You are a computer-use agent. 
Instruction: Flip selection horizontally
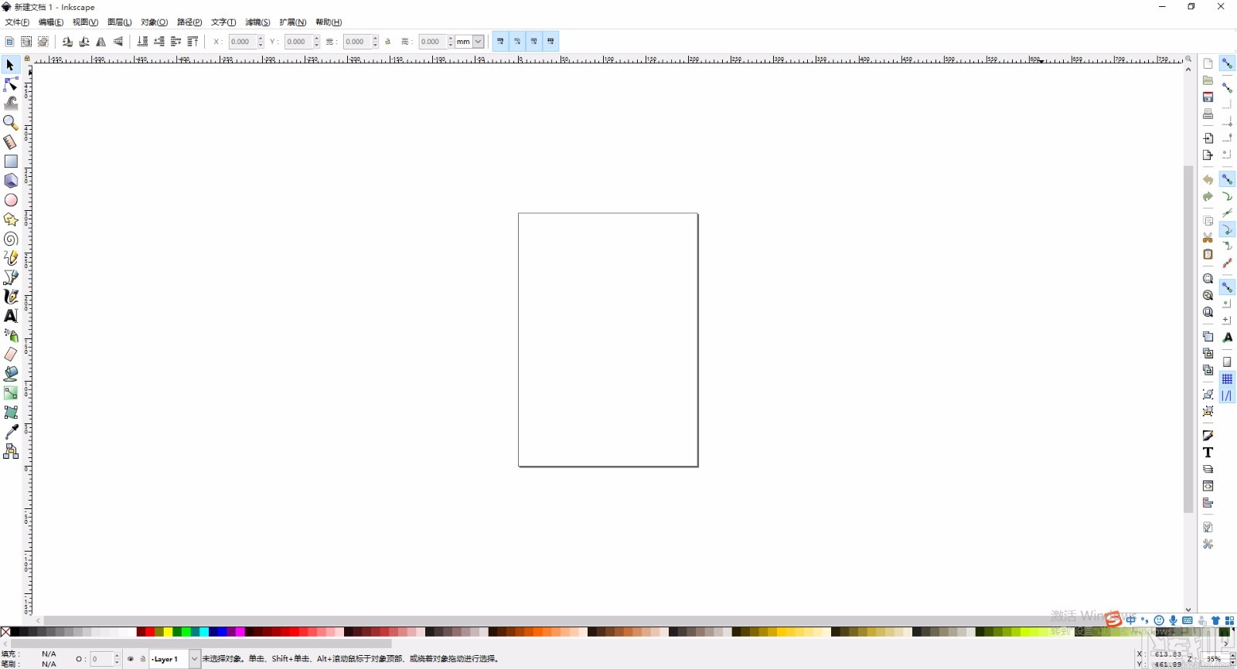101,42
